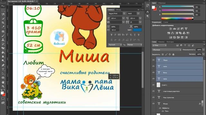Screen dimensions: 206x115
Task: Hide the Слой 1 layer
Action: click(x=153, y=85)
